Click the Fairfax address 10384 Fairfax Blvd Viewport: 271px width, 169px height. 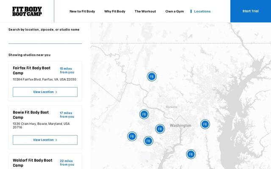point(44,79)
